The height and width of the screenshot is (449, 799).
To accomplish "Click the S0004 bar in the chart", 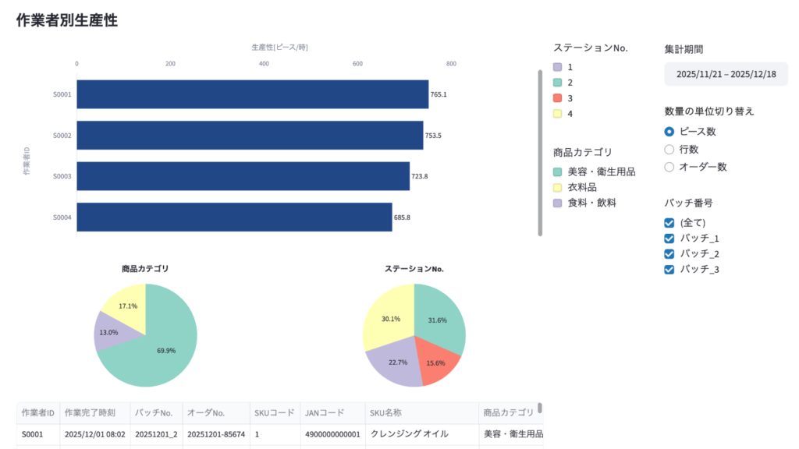I will (x=234, y=217).
